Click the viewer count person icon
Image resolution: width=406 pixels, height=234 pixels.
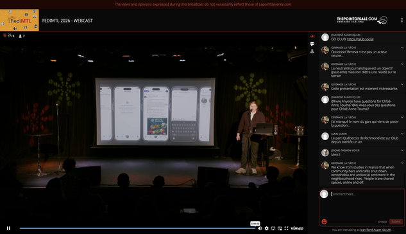pos(20,36)
